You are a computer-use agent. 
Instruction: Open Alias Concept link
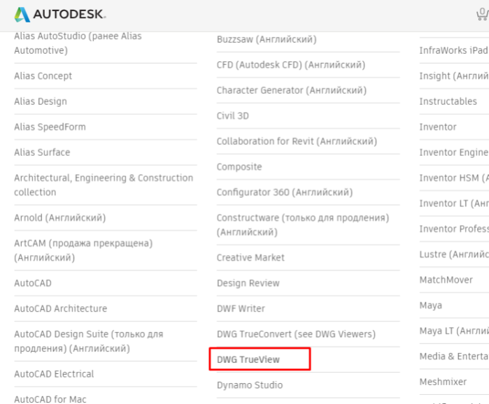[43, 76]
